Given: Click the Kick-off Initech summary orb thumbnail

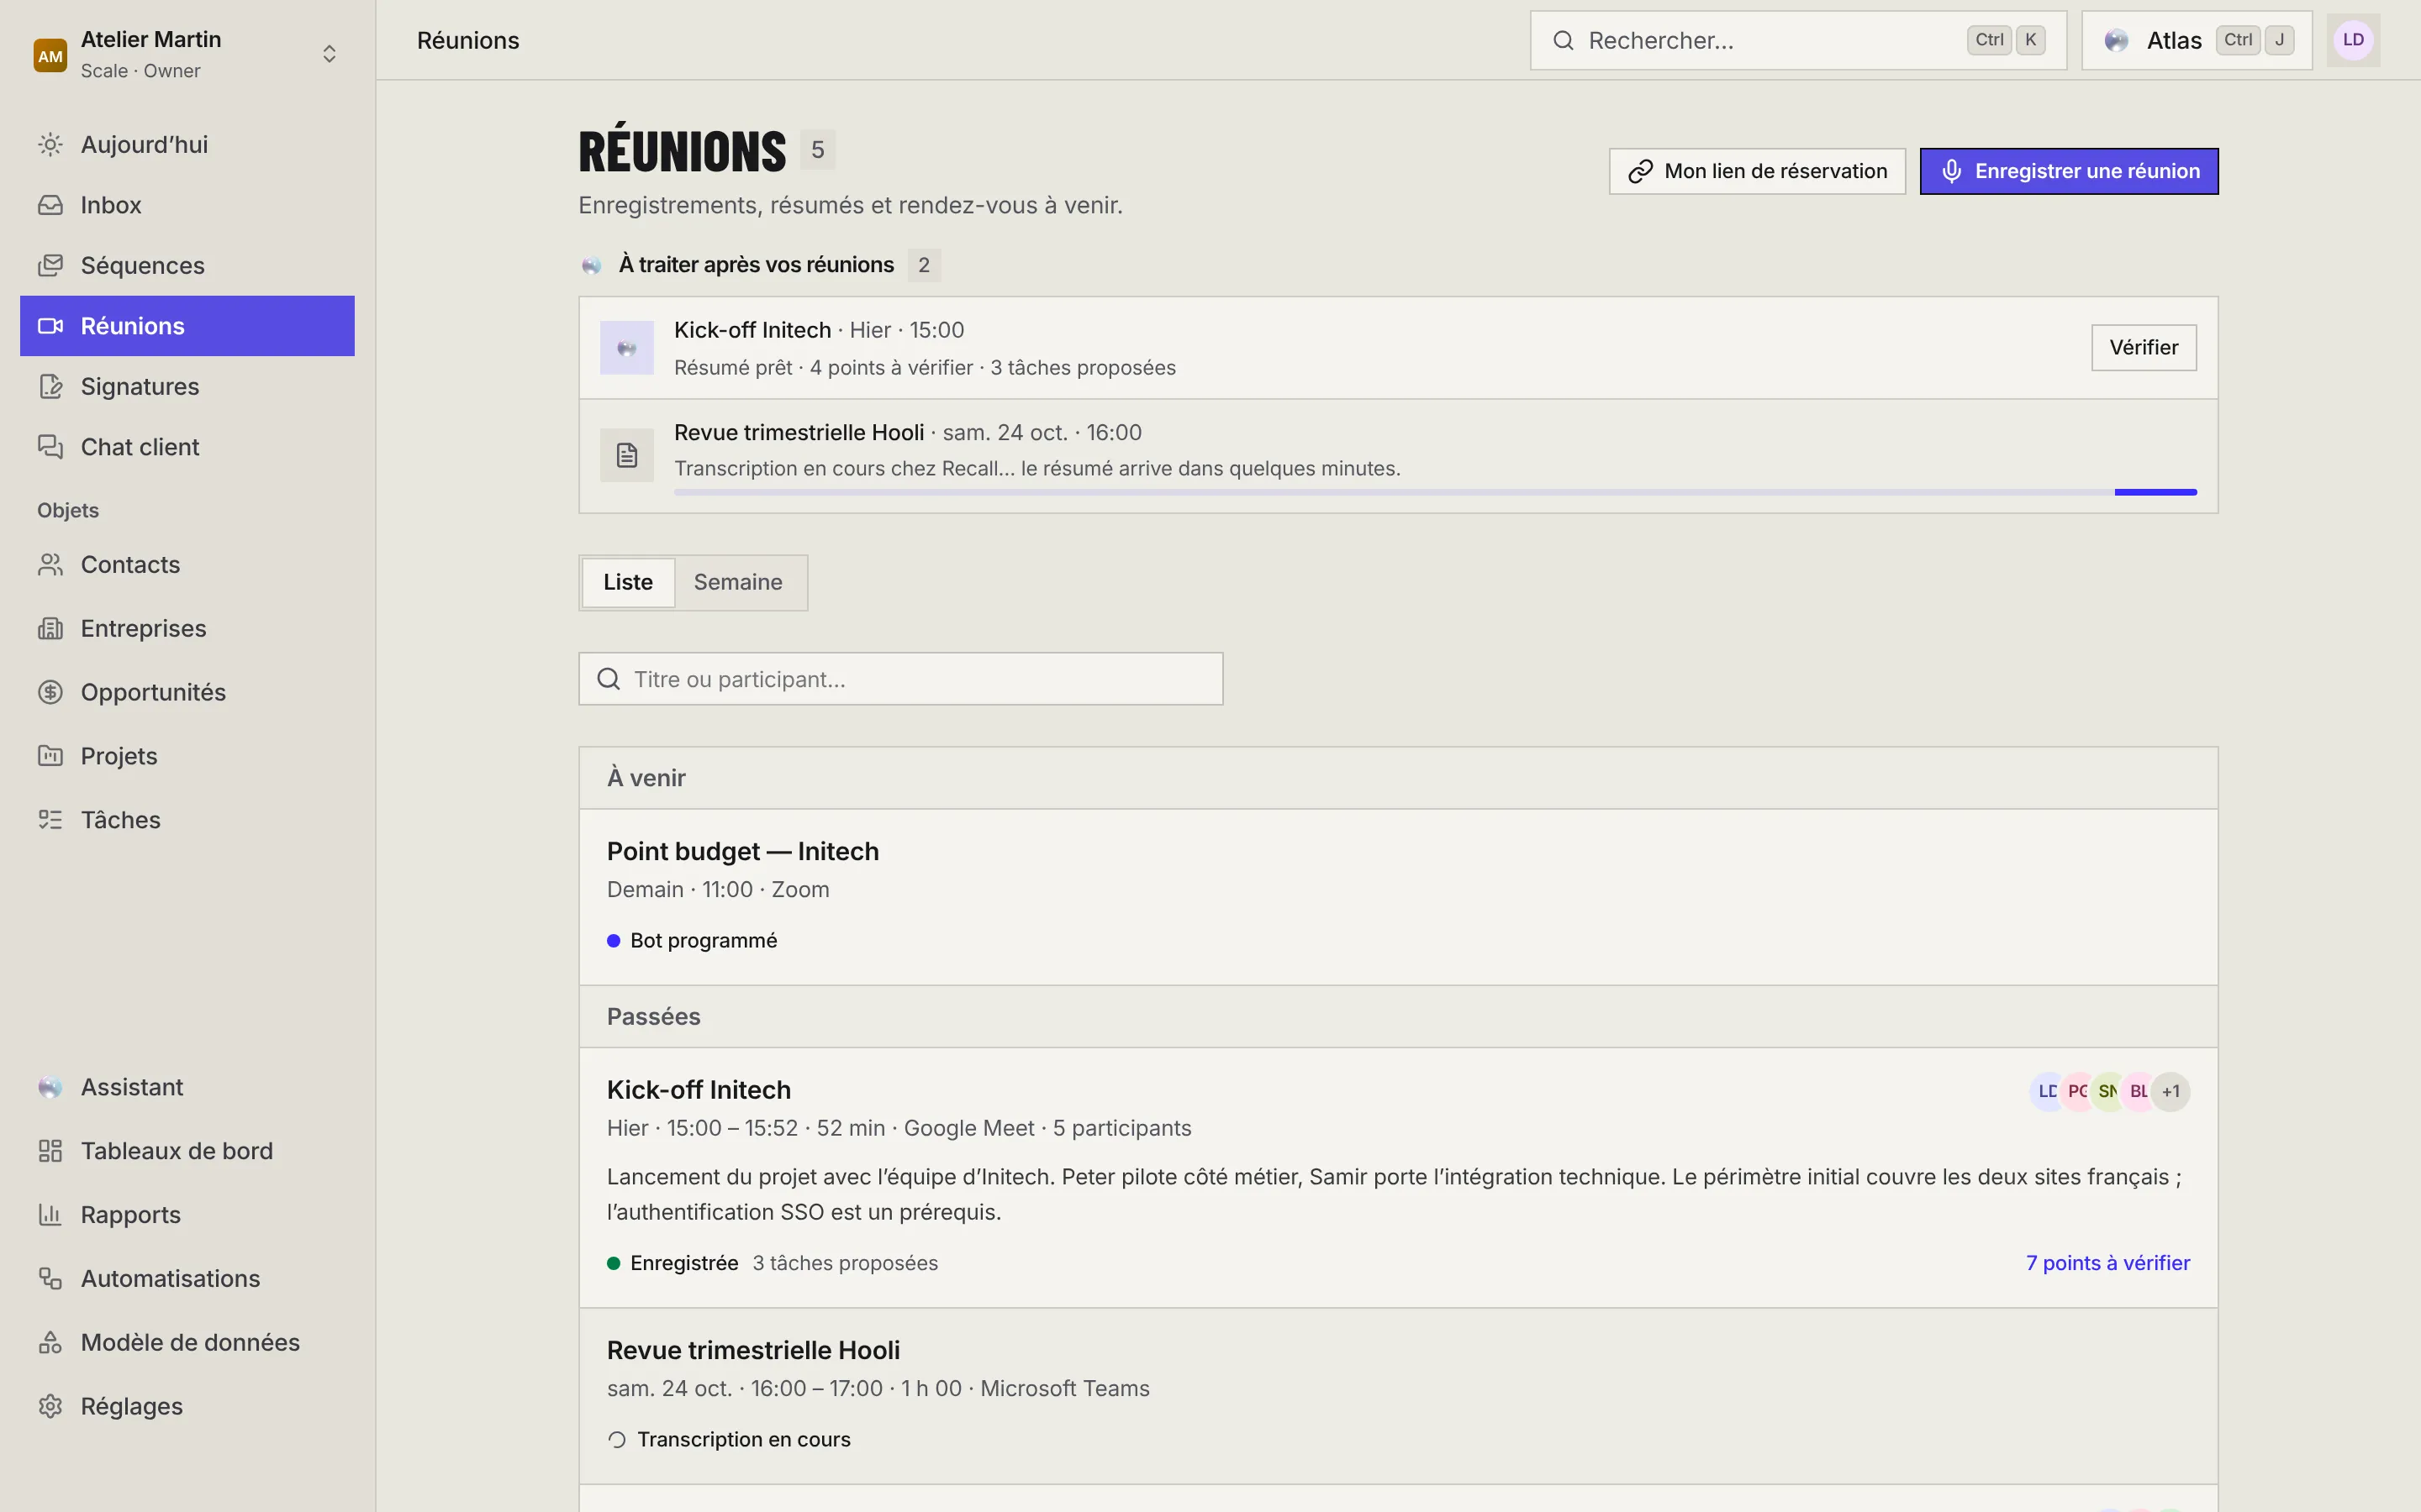Looking at the screenshot, I should pyautogui.click(x=626, y=348).
